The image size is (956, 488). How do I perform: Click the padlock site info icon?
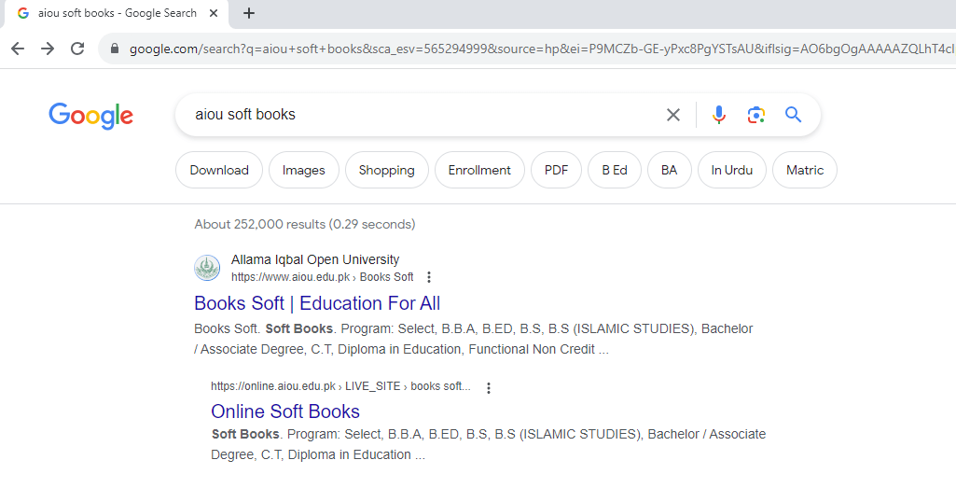pyautogui.click(x=115, y=49)
